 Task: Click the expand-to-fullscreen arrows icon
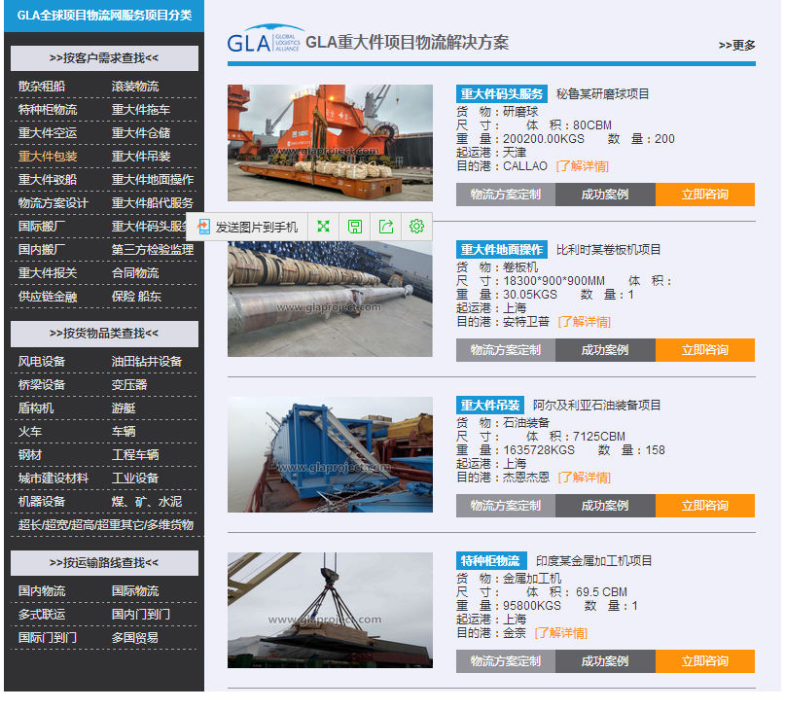[323, 227]
